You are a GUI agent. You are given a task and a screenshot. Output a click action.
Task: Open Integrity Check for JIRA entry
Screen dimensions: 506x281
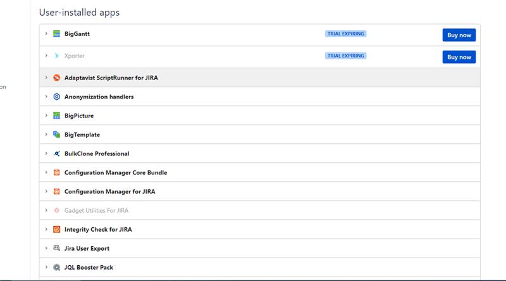coord(98,229)
